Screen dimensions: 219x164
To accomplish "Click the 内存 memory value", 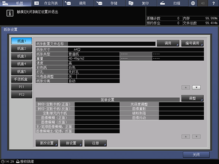I will (x=211, y=18).
